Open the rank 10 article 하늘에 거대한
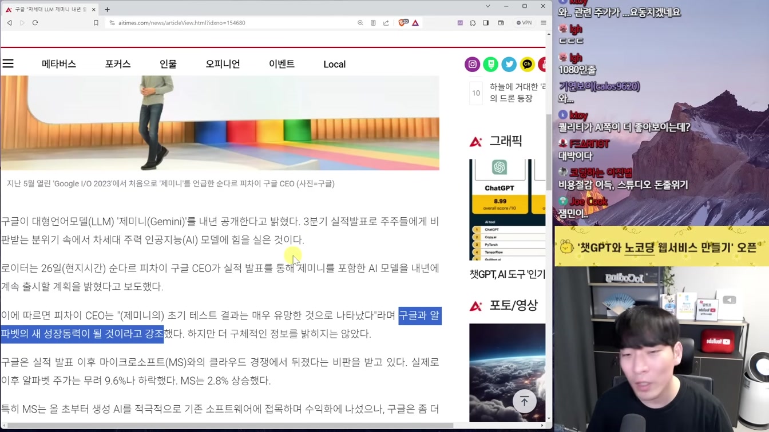 [517, 93]
